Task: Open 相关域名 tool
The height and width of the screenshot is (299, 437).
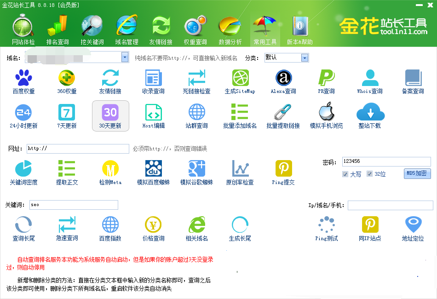Action: pyautogui.click(x=197, y=229)
